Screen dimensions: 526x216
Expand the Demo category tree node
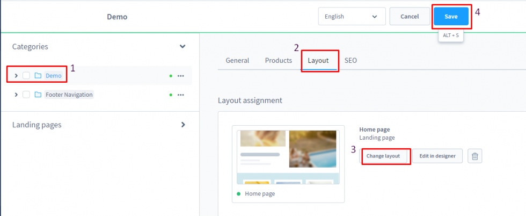(16, 76)
